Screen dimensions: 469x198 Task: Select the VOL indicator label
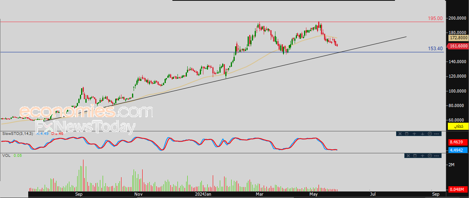[x=6, y=156]
